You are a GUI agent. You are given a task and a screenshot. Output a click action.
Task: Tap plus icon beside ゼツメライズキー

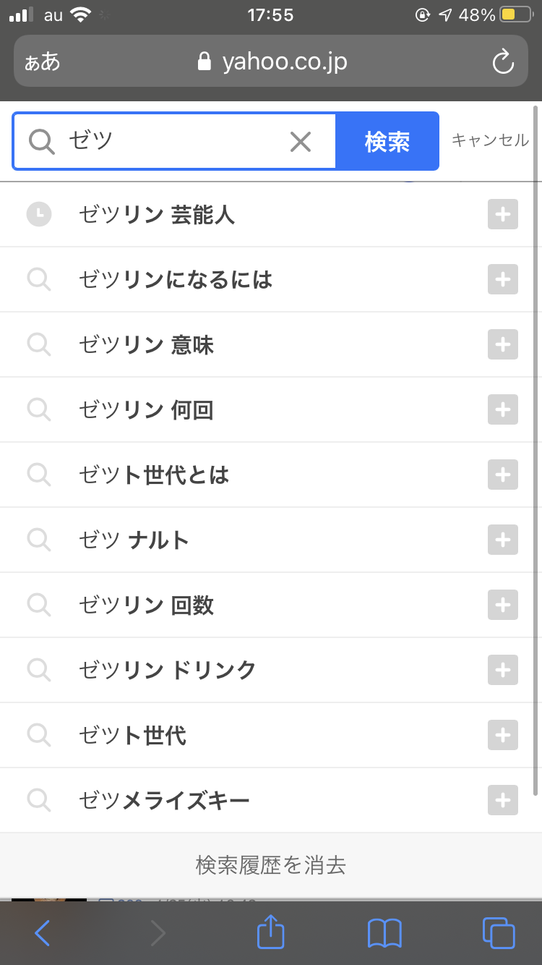(503, 800)
